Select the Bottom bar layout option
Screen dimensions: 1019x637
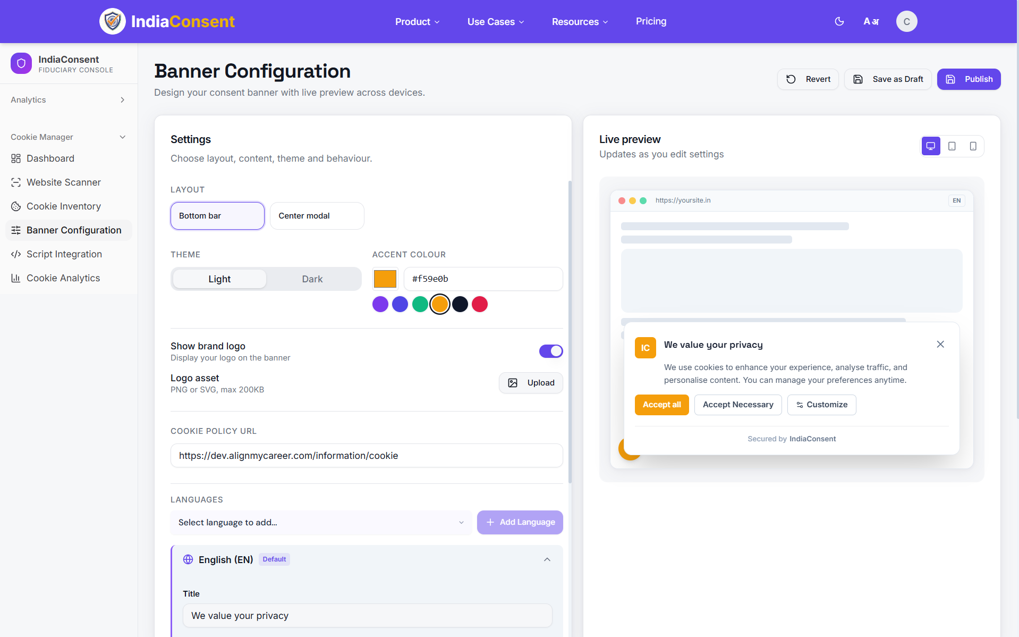tap(217, 216)
